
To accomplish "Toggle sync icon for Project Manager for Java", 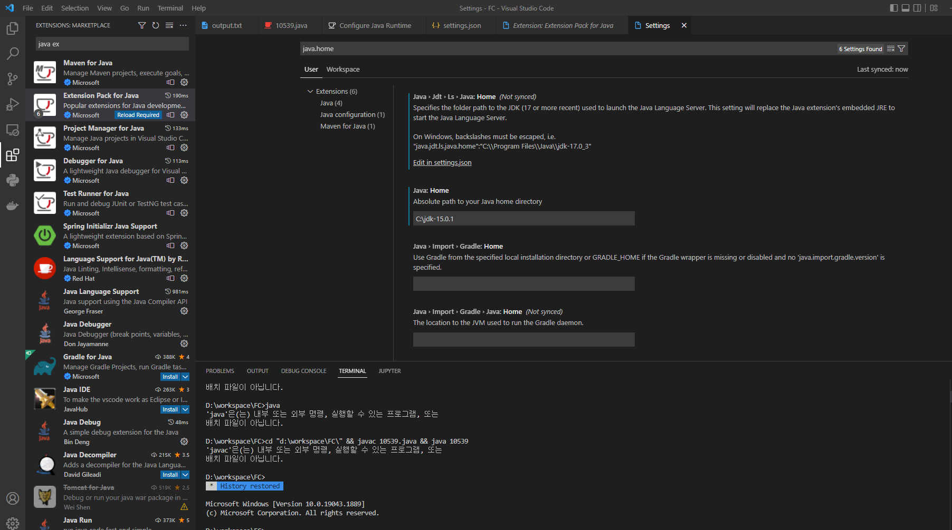I will pyautogui.click(x=170, y=148).
